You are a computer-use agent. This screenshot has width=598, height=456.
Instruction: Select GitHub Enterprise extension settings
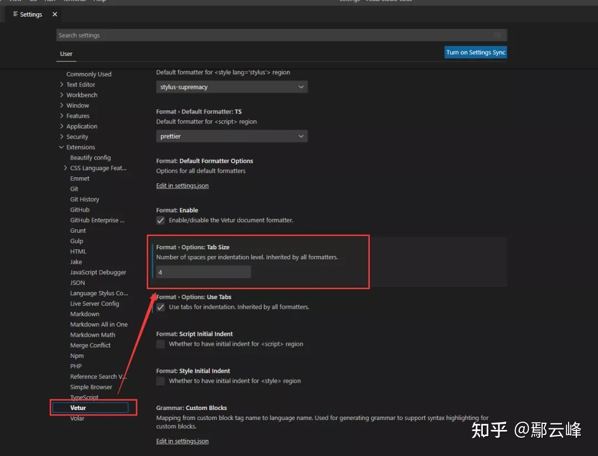(97, 220)
